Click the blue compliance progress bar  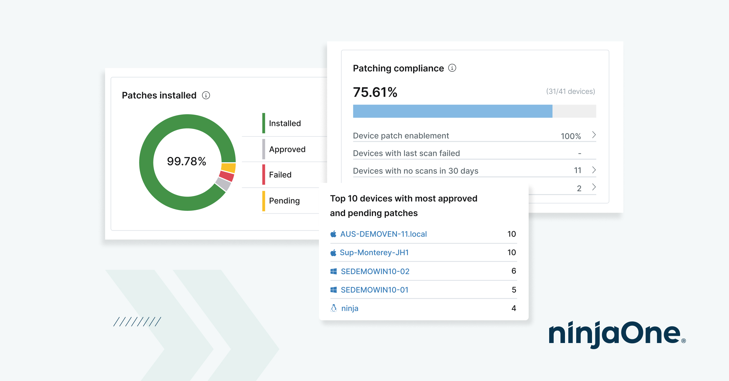point(453,111)
